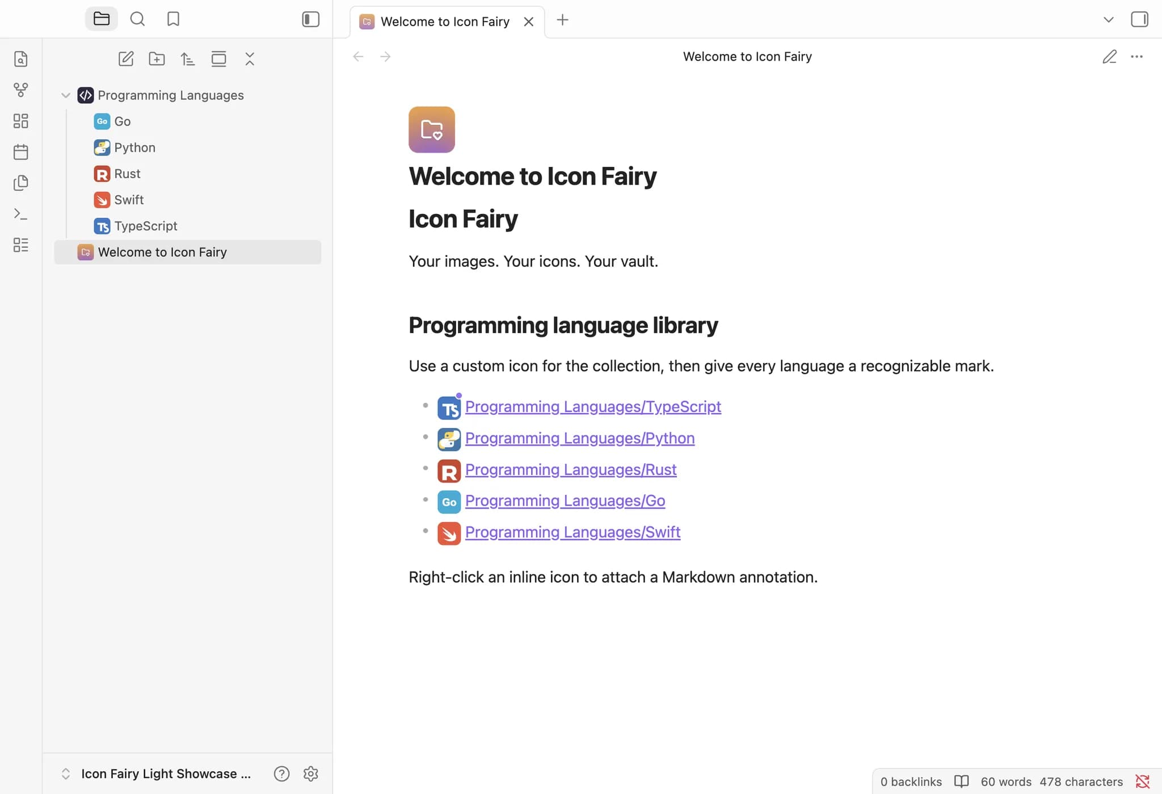
Task: Follow the Programming Languages/Go link
Action: click(x=565, y=501)
